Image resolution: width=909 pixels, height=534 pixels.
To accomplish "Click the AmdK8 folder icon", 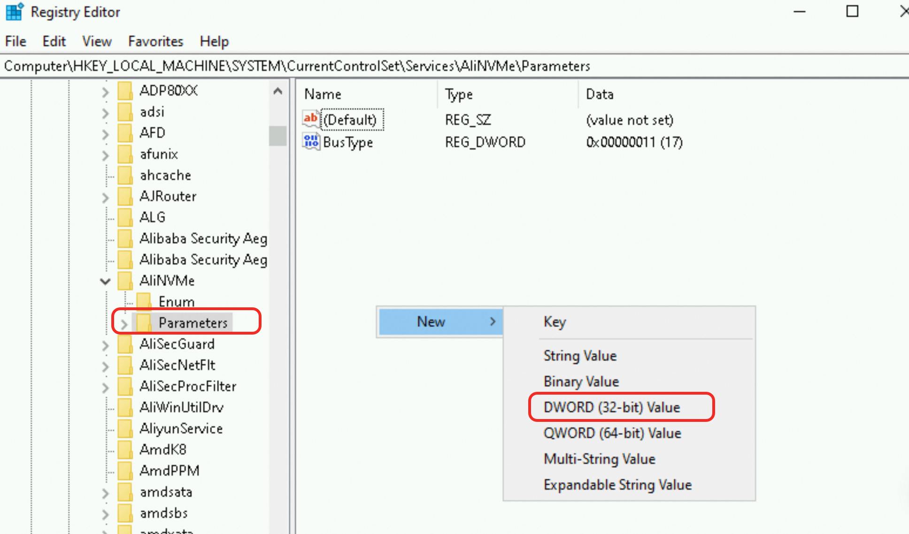I will [125, 450].
